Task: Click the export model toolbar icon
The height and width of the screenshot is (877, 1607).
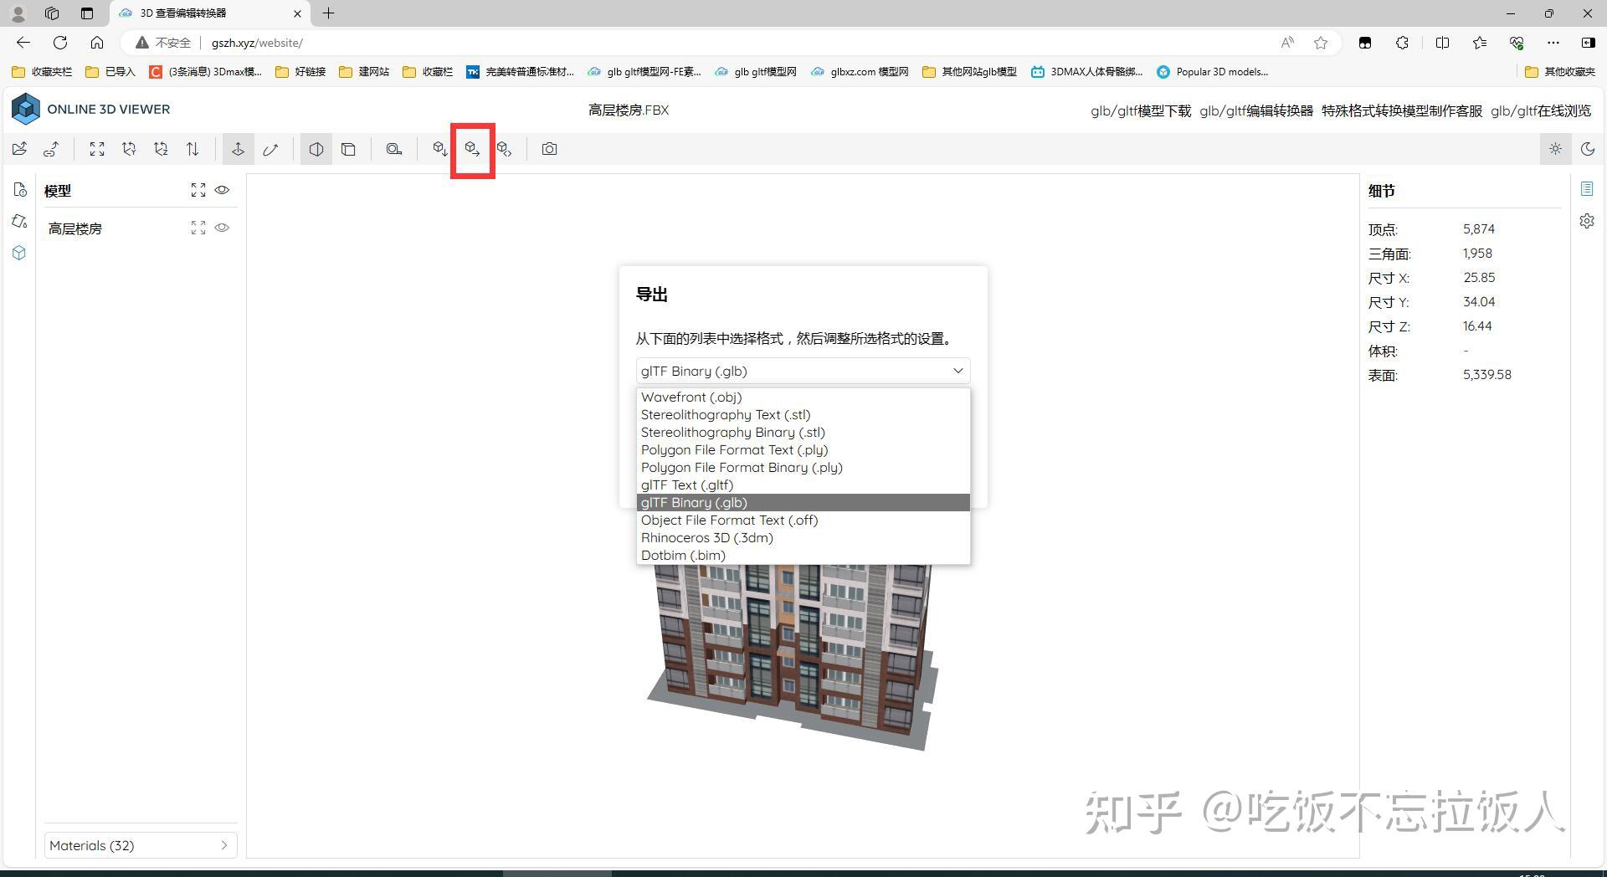Action: (472, 149)
